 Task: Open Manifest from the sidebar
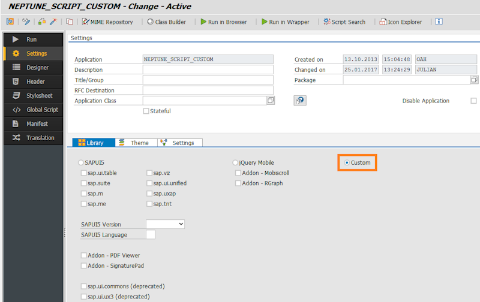(x=34, y=124)
